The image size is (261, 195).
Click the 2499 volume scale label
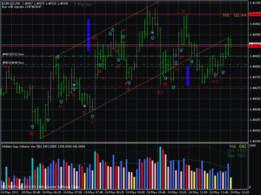pyautogui.click(x=252, y=146)
